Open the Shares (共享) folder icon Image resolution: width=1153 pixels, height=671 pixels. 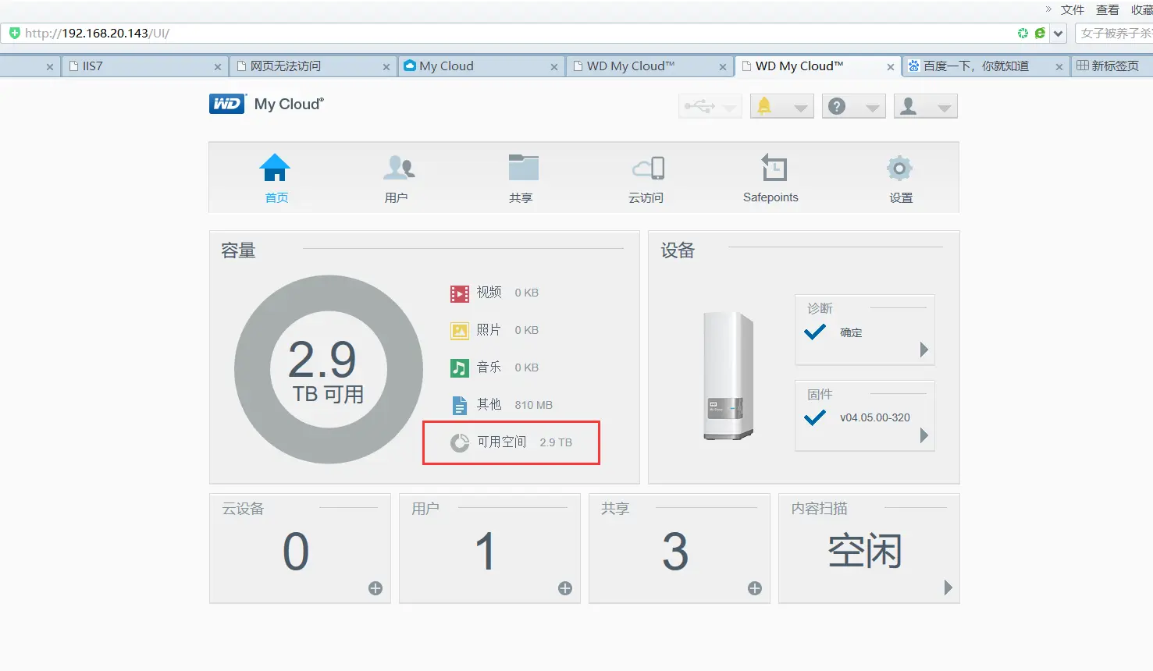coord(523,168)
